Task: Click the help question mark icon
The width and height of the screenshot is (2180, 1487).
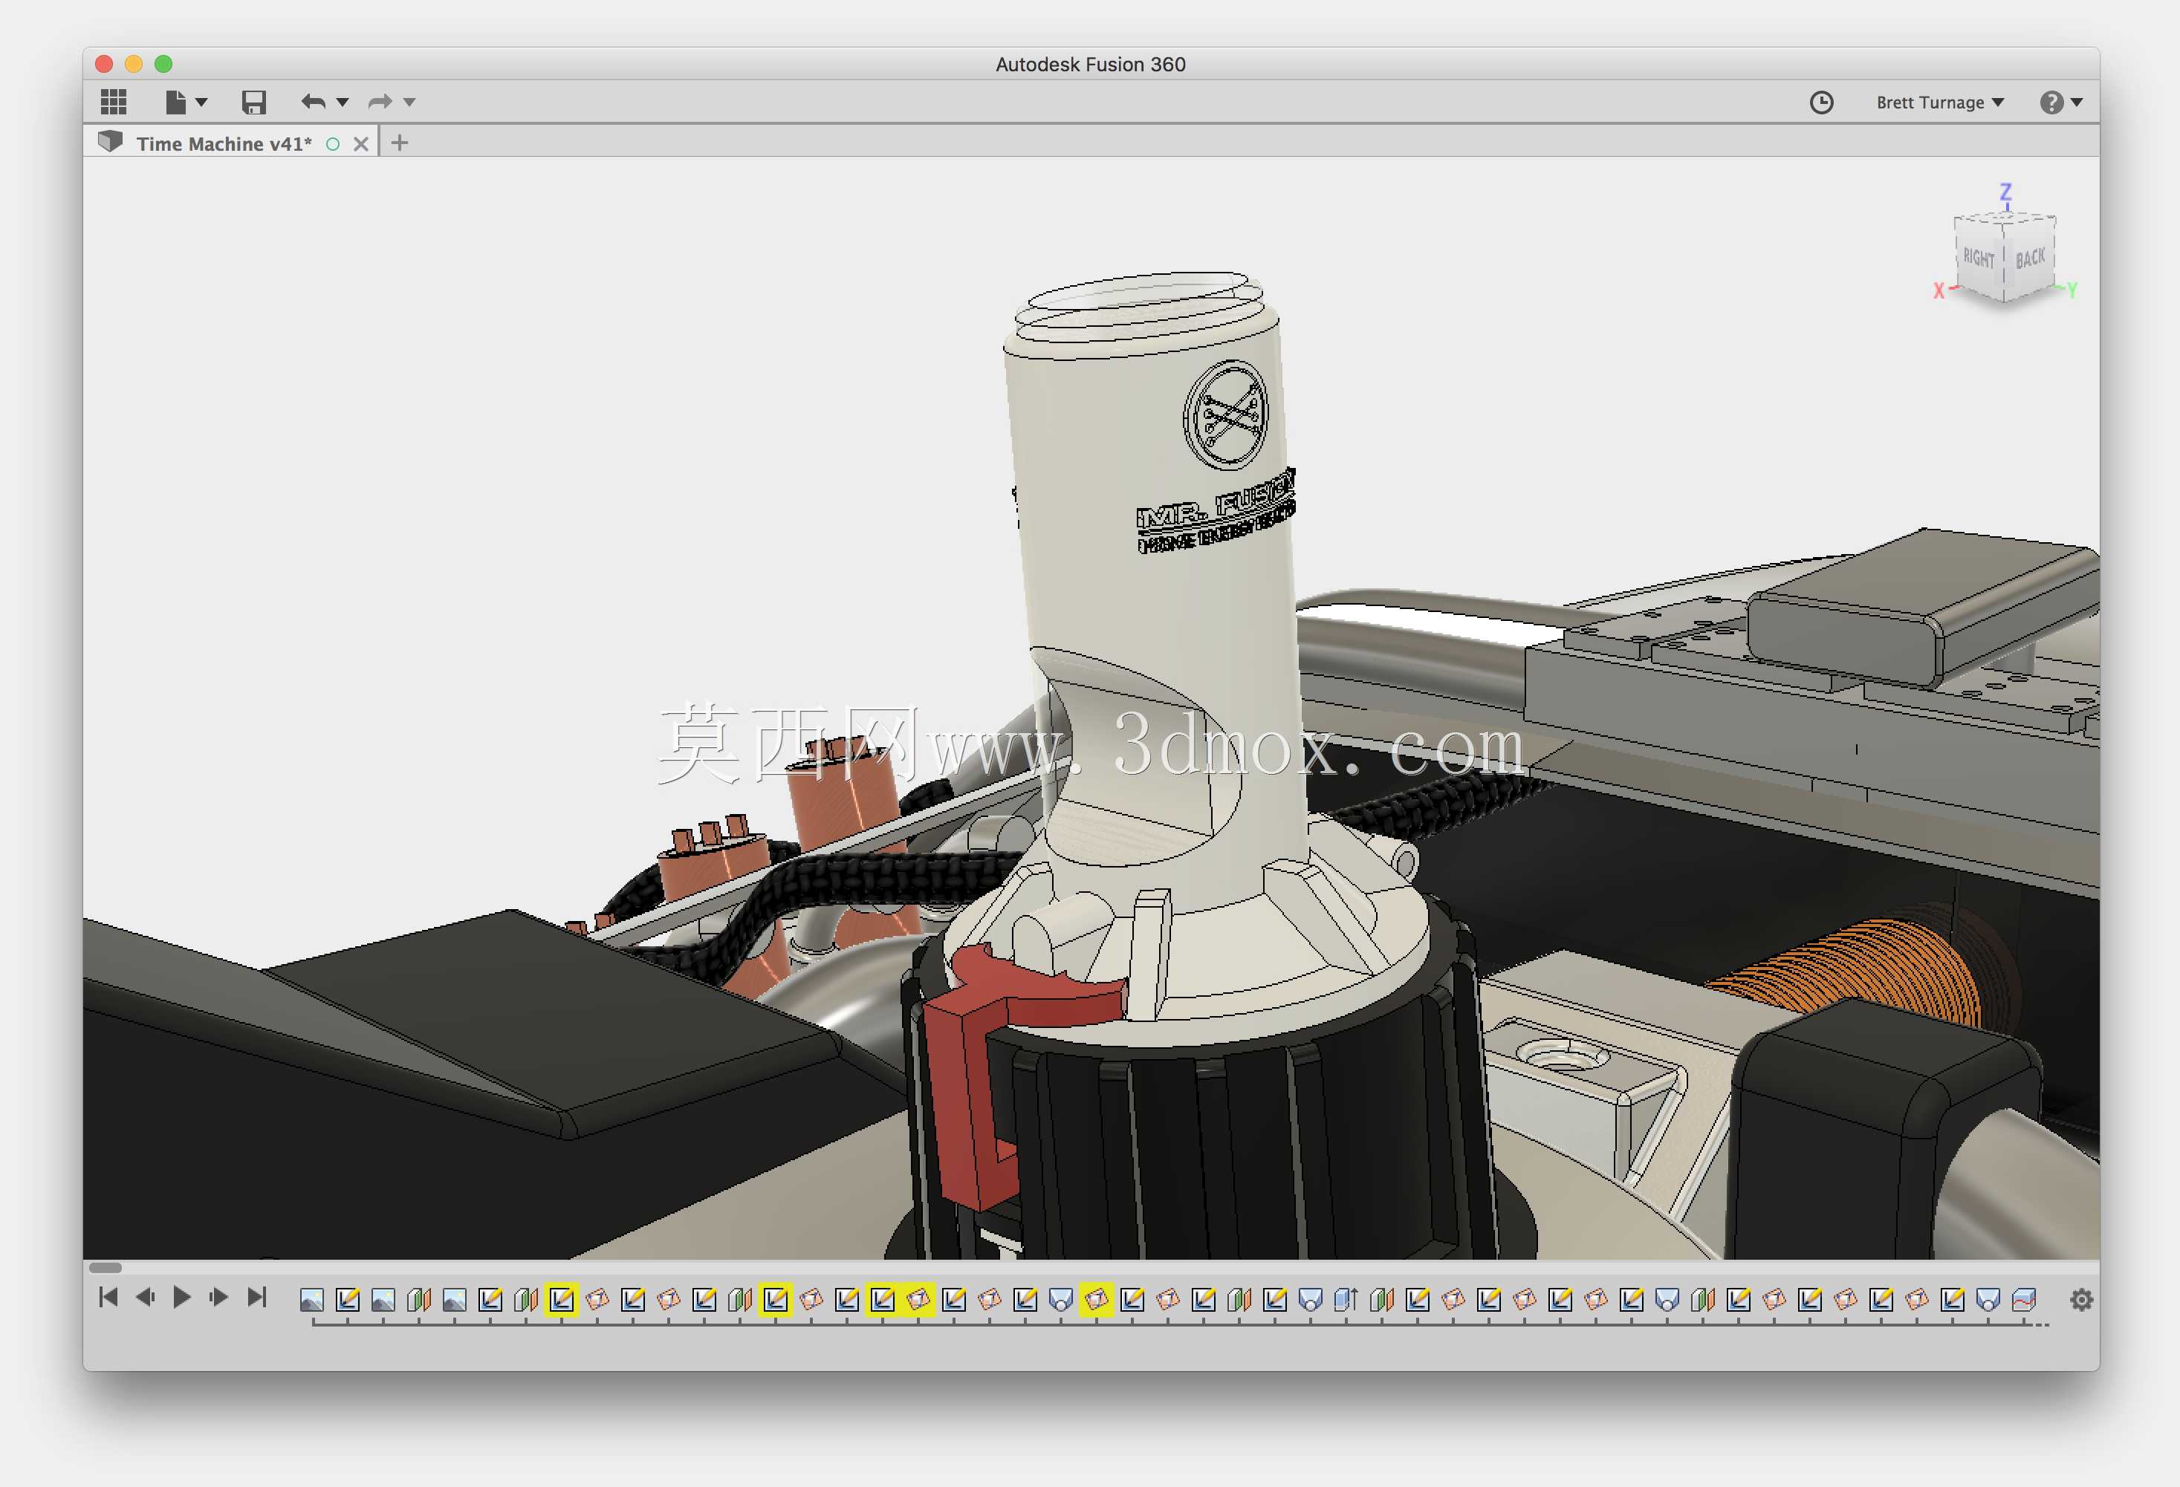Action: [x=2051, y=103]
